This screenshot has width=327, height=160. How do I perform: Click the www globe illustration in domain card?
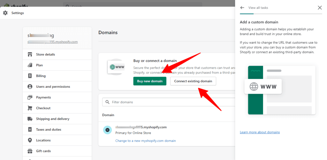point(116,67)
